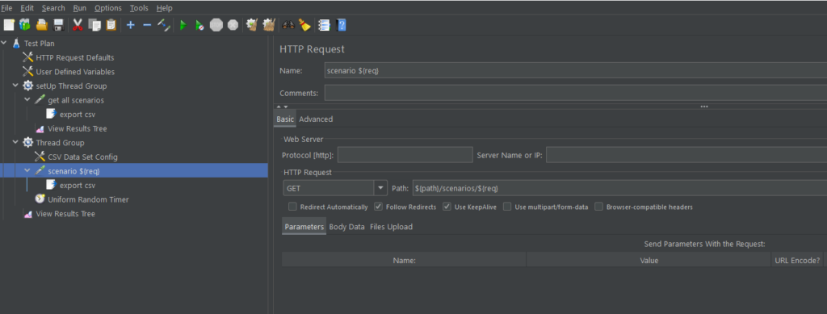The height and width of the screenshot is (314, 827).
Task: Open the File menu
Action: 6,8
